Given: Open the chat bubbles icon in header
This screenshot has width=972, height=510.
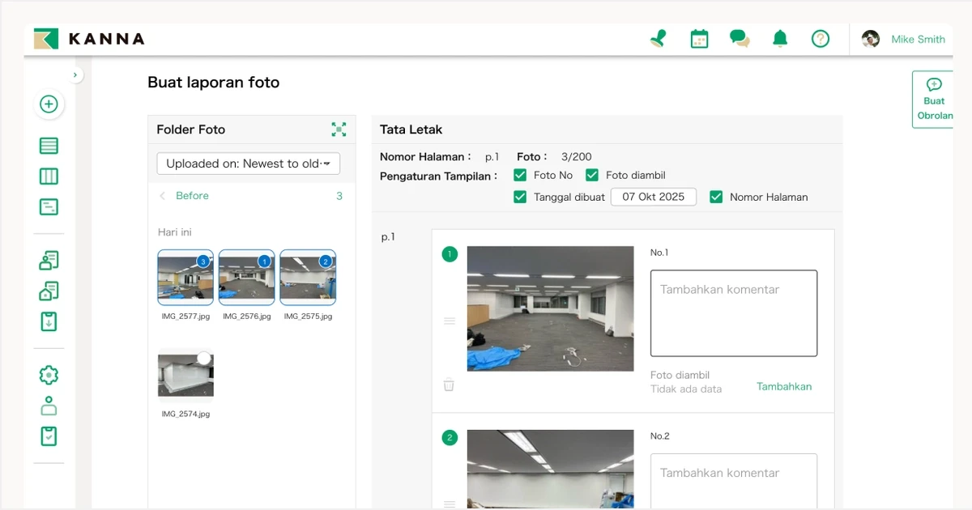Looking at the screenshot, I should pyautogui.click(x=740, y=39).
